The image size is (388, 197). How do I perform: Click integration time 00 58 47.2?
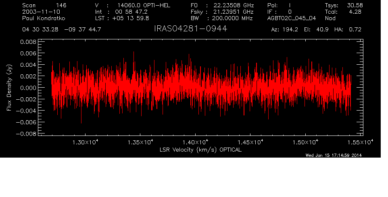[x=131, y=12]
